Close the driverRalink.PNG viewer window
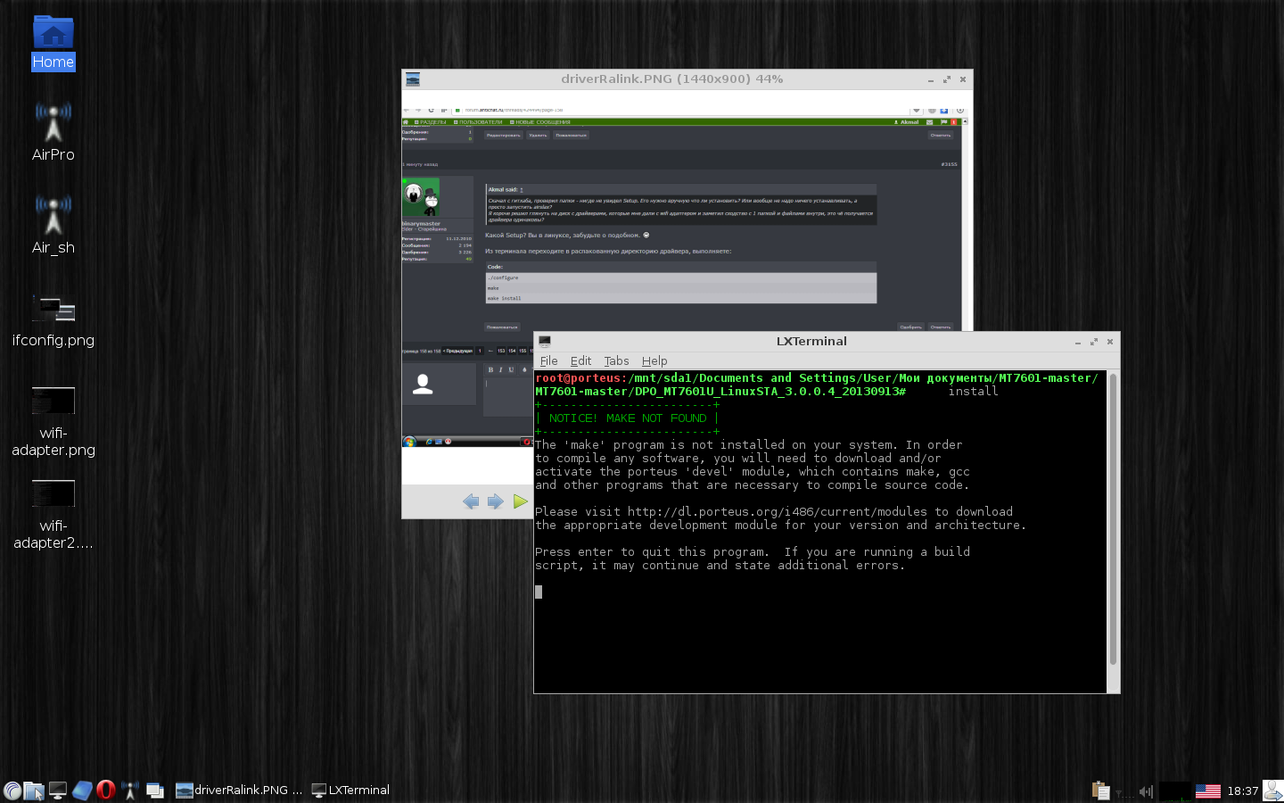 point(963,79)
